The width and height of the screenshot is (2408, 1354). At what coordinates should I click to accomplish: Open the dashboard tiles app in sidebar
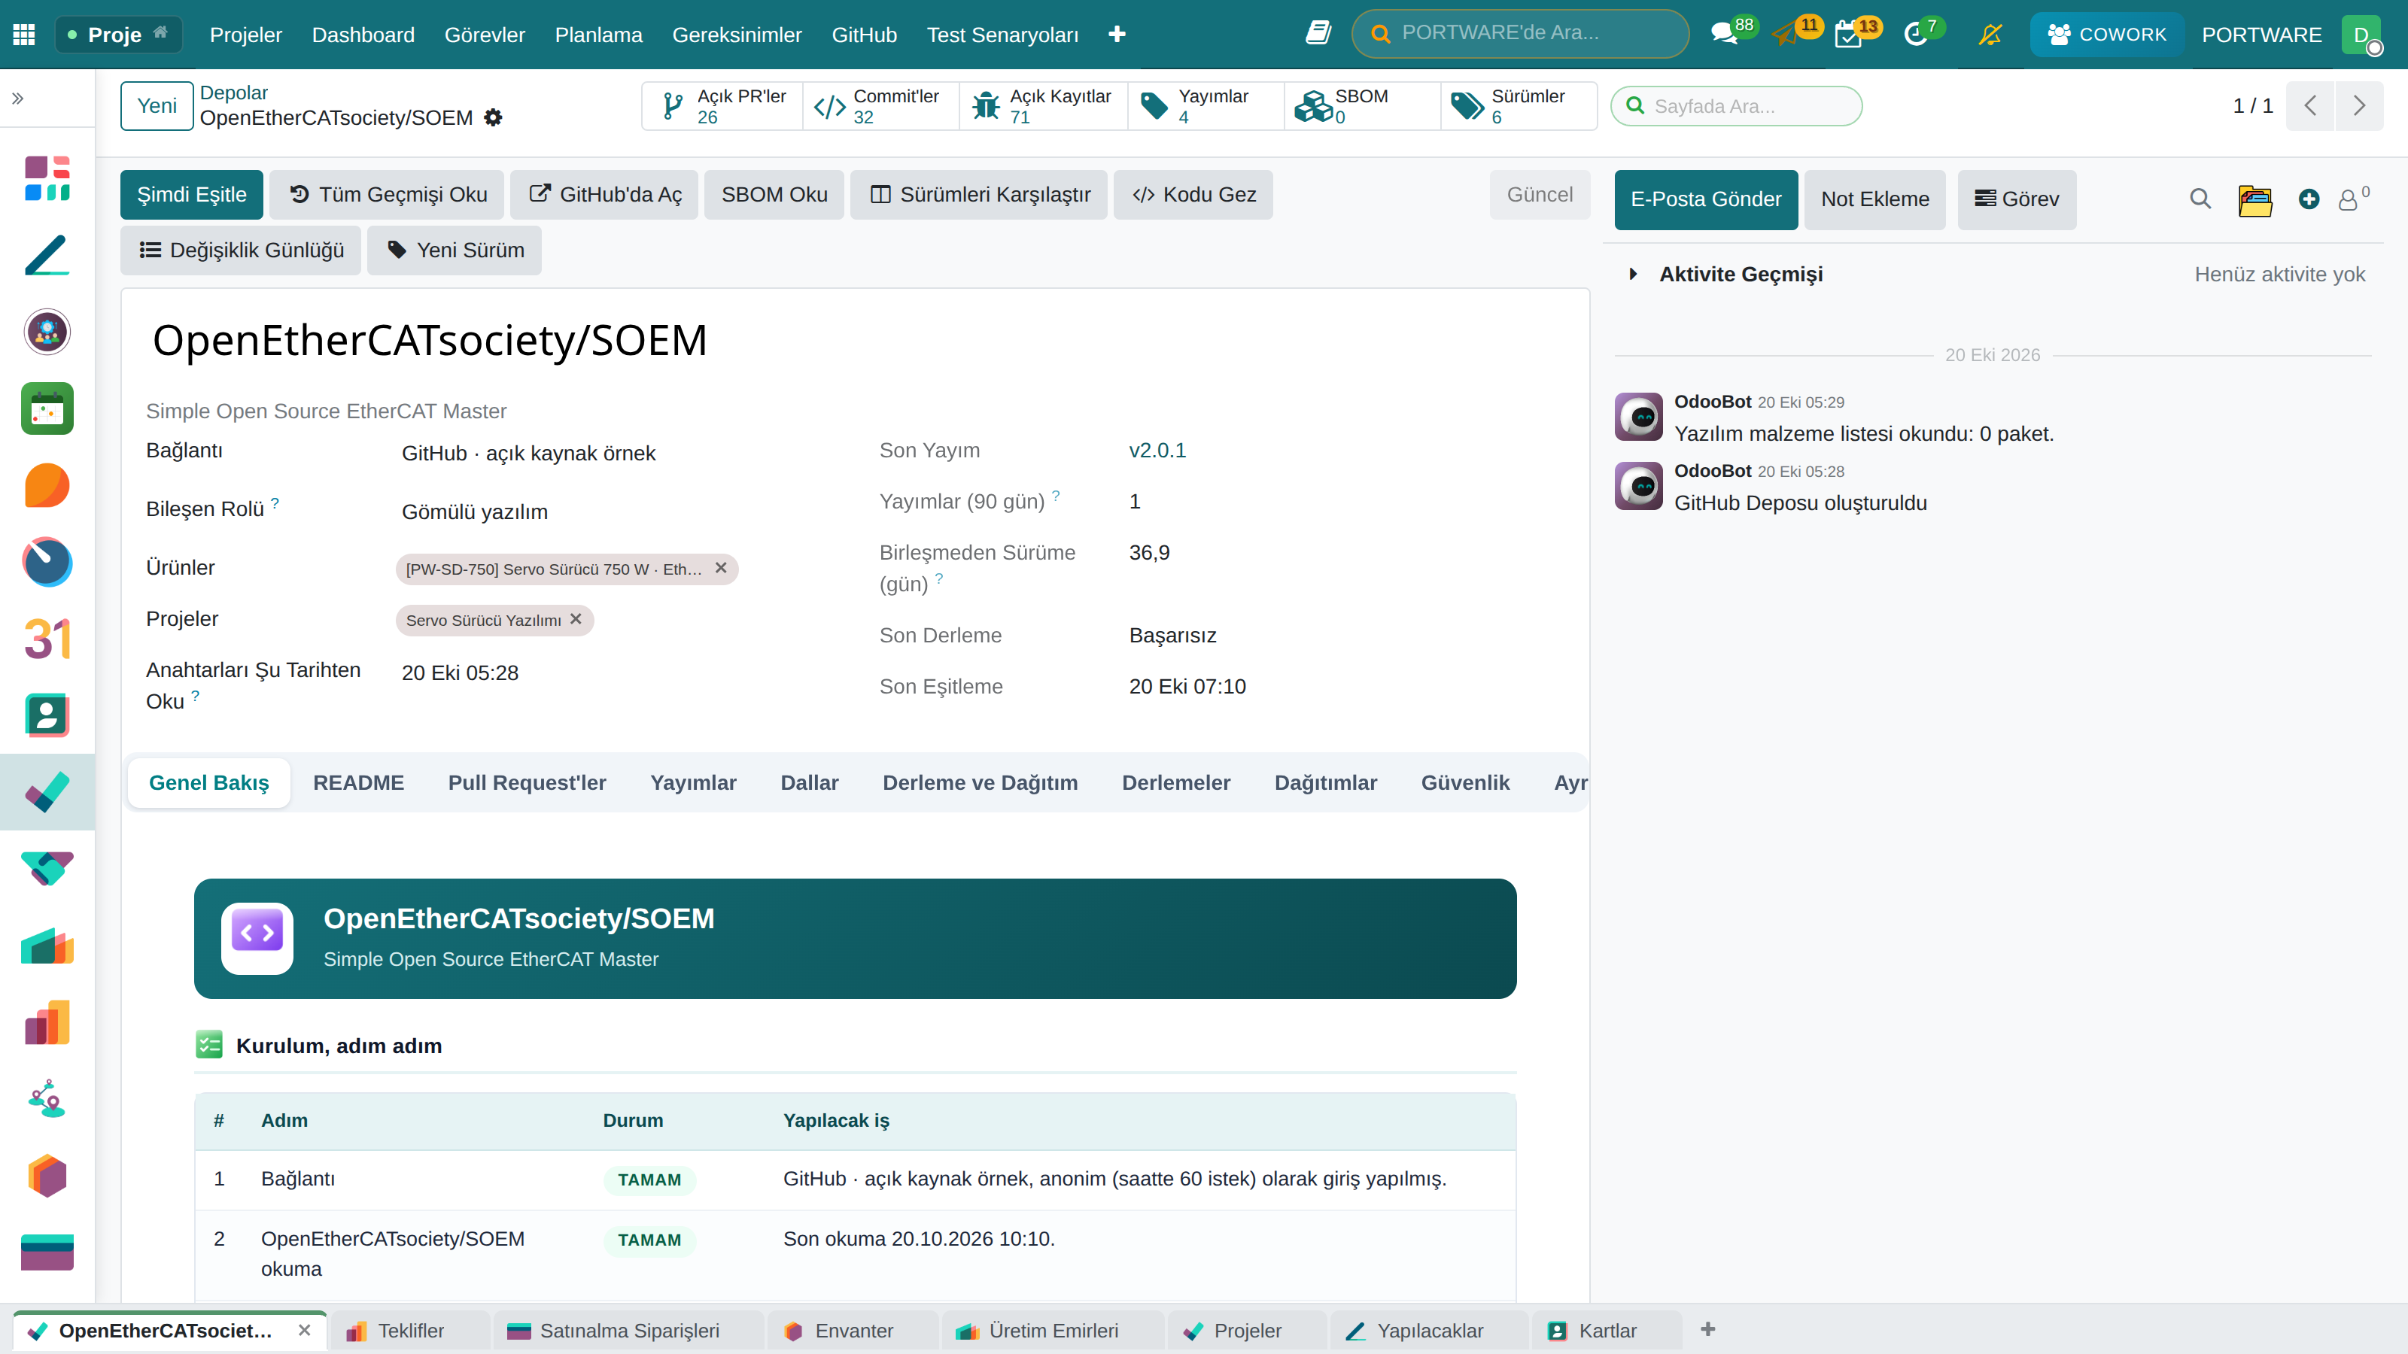tap(47, 178)
